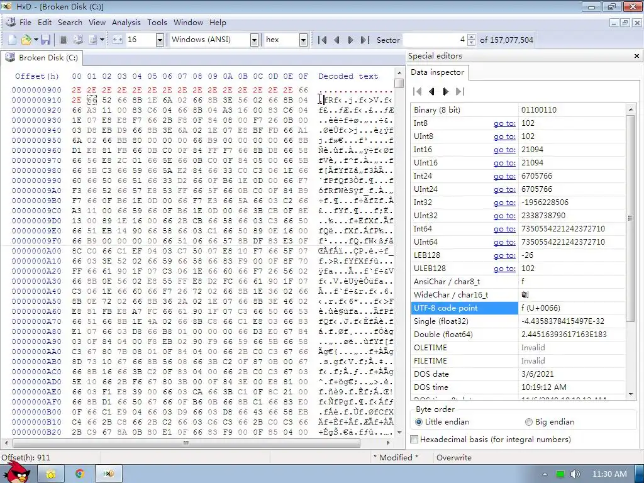Show hidden tray icons arrow
644x483 pixels.
(545, 474)
